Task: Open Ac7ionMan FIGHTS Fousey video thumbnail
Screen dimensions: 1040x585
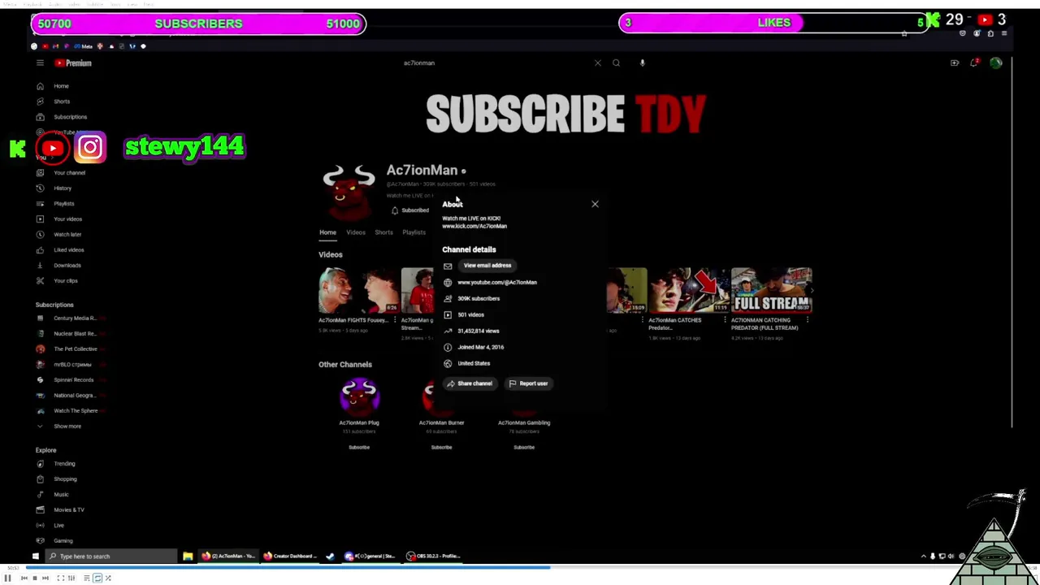Action: point(358,290)
